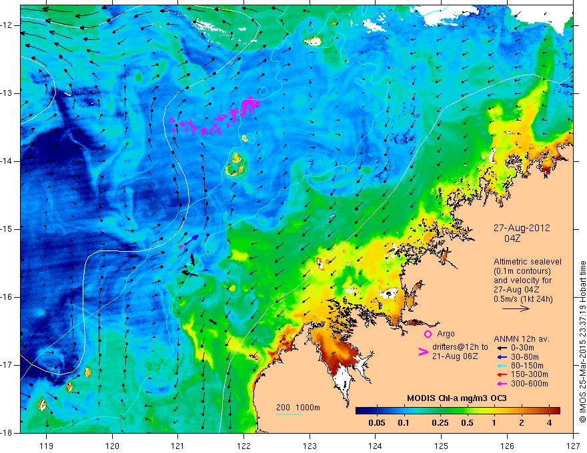Click the -15 latitude axis label
This screenshot has height=453, width=587.
pyautogui.click(x=7, y=229)
